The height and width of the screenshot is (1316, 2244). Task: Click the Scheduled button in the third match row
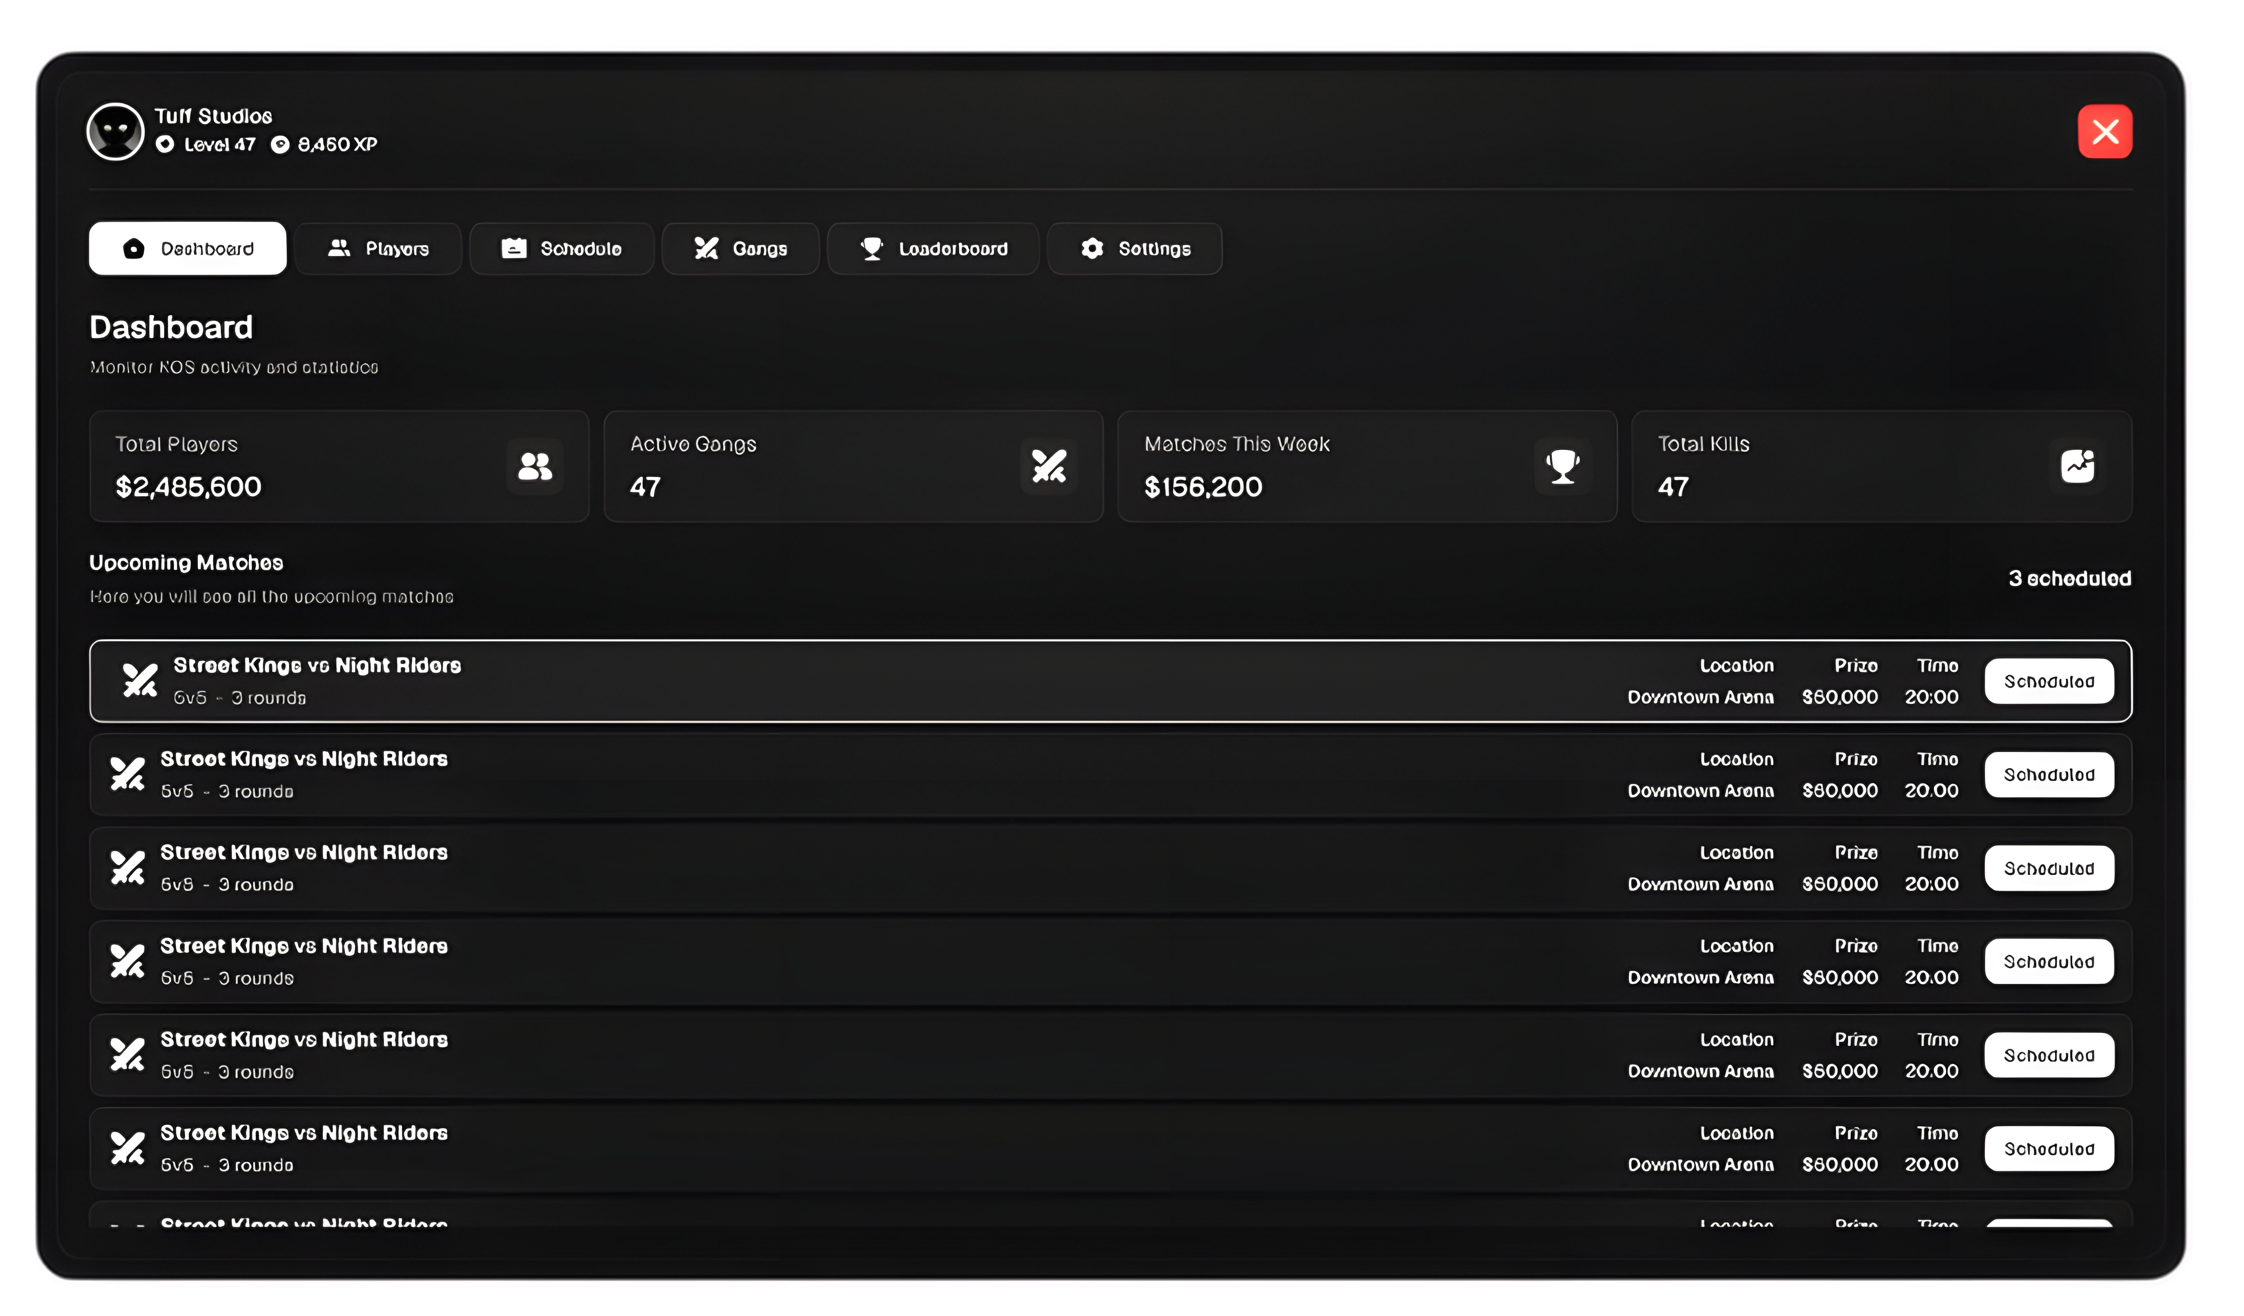(x=2049, y=869)
